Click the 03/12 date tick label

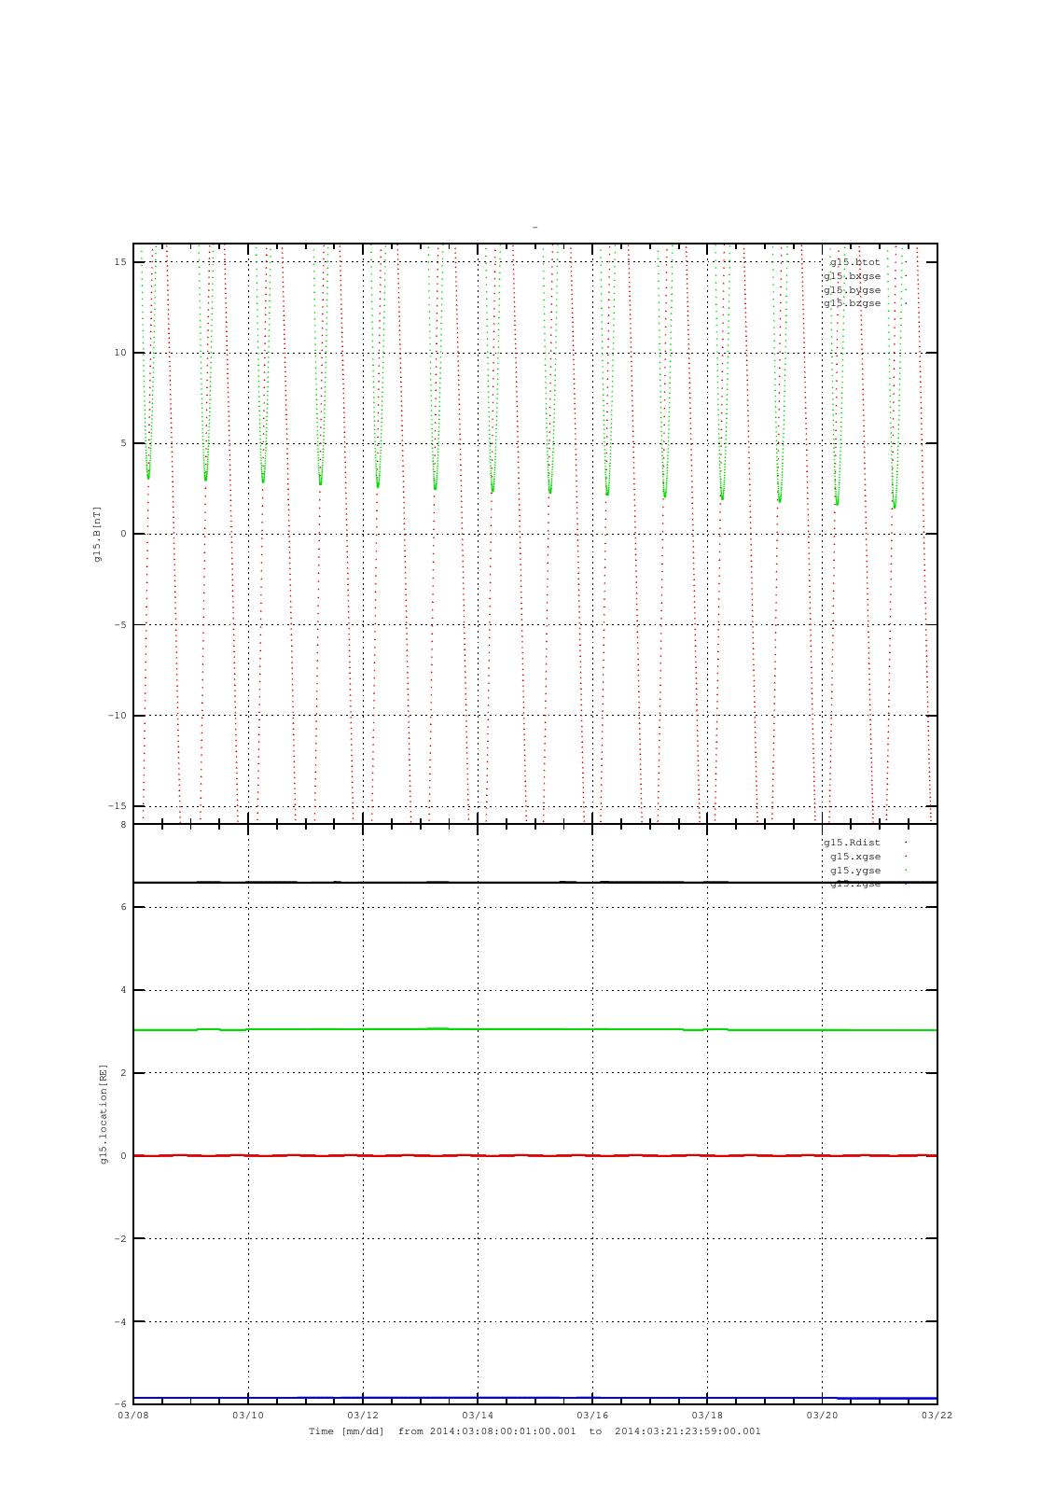(363, 1416)
